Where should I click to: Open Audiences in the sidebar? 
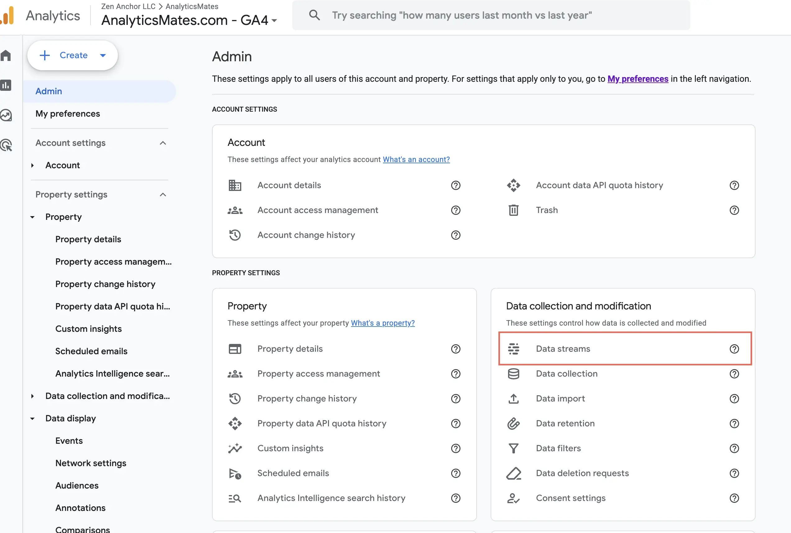point(77,486)
